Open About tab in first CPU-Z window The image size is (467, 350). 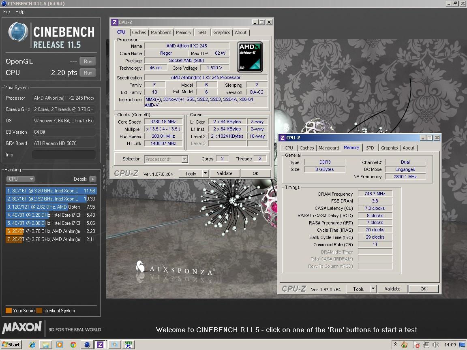(241, 32)
